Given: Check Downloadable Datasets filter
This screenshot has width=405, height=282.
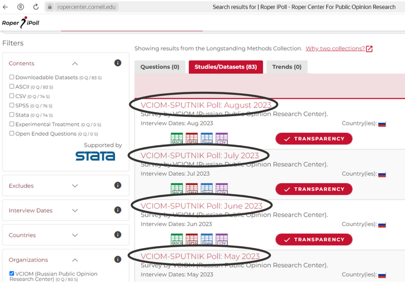Looking at the screenshot, I should [x=12, y=77].
